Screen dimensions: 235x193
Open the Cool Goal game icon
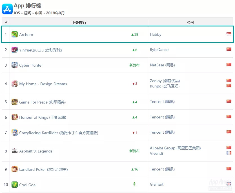click(x=15, y=185)
